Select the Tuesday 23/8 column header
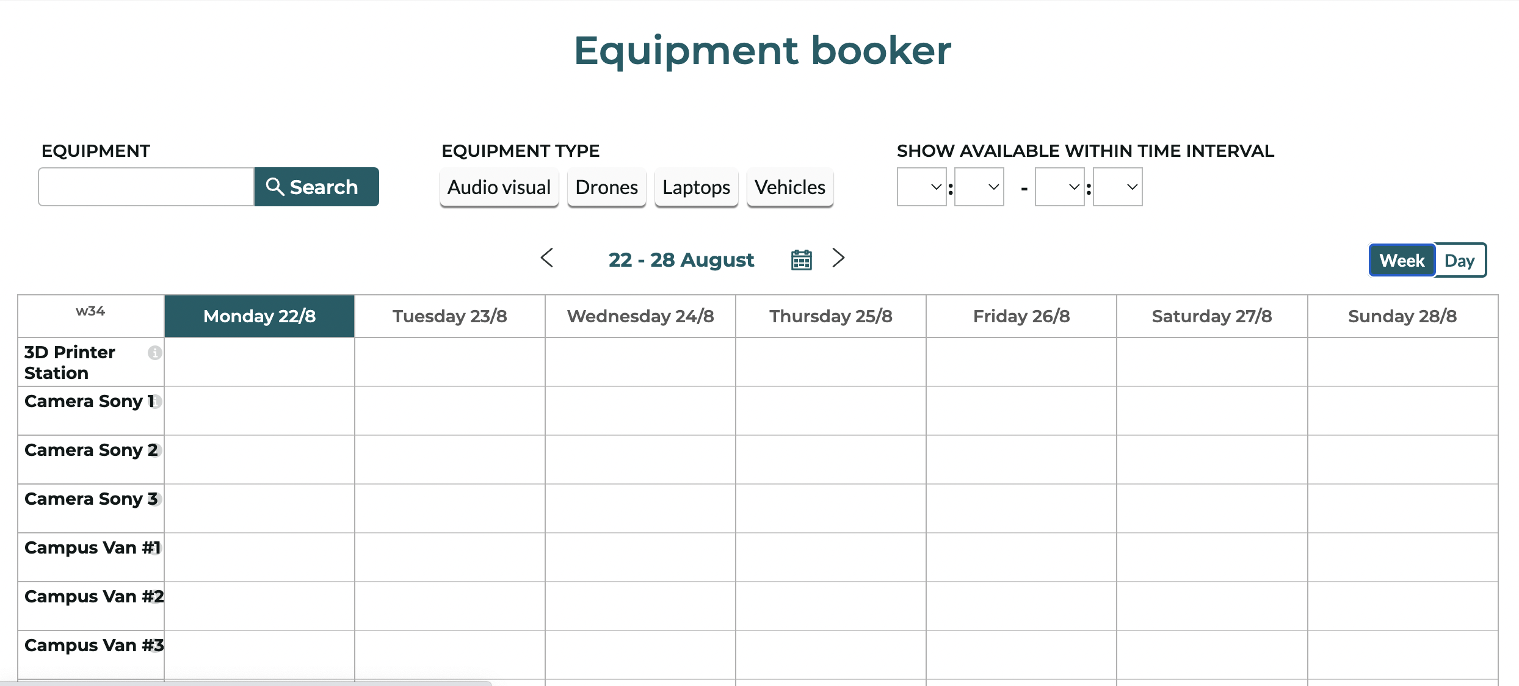This screenshot has width=1519, height=686. point(450,316)
